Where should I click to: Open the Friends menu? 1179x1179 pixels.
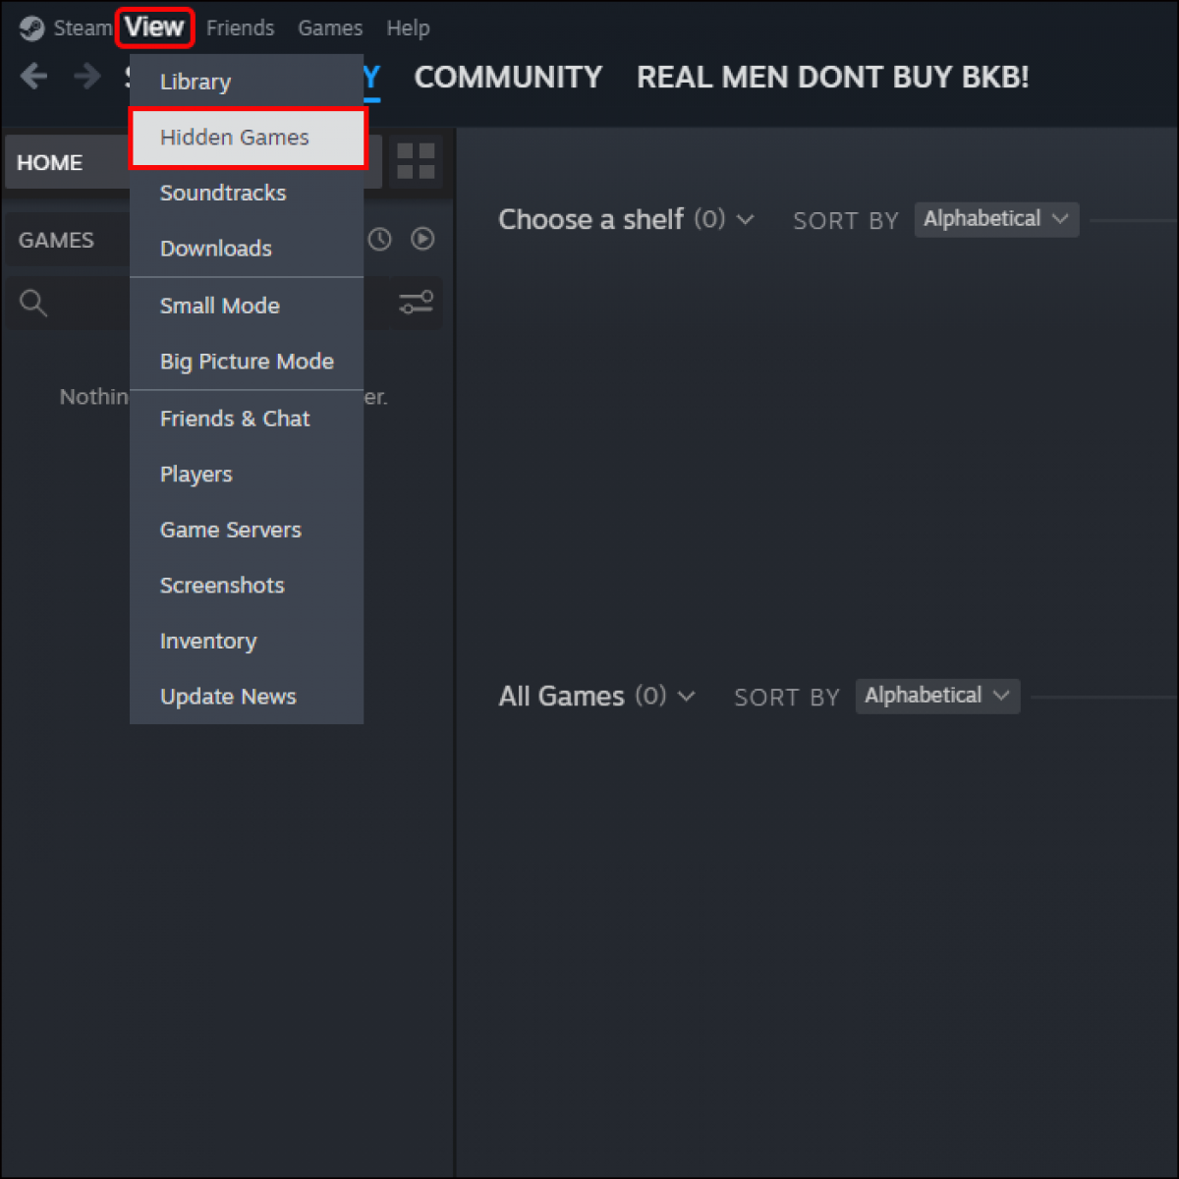(240, 28)
